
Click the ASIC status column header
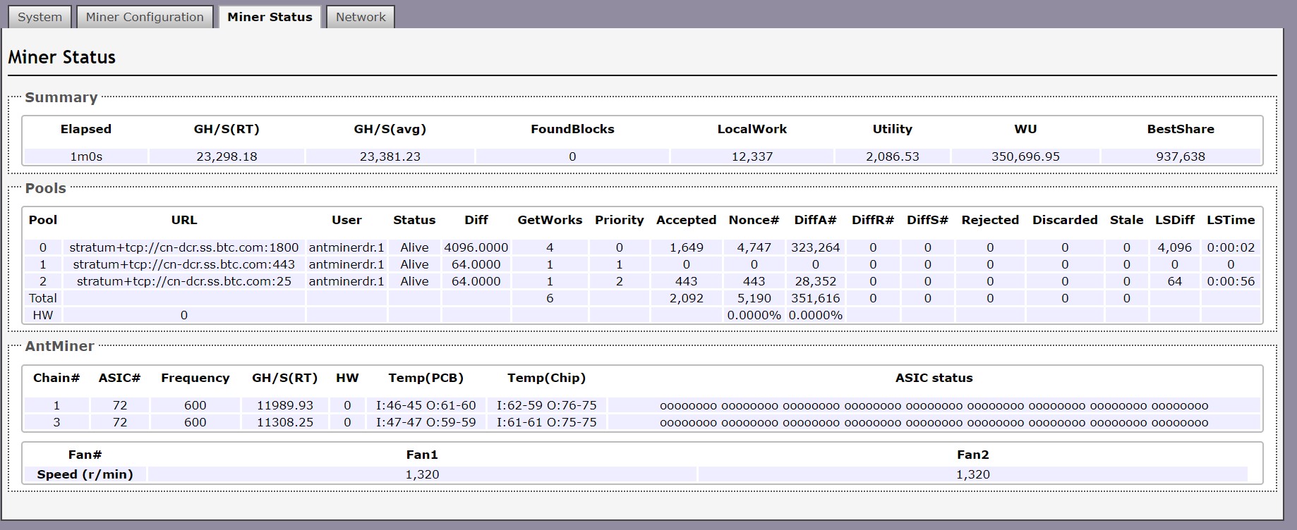coord(934,378)
